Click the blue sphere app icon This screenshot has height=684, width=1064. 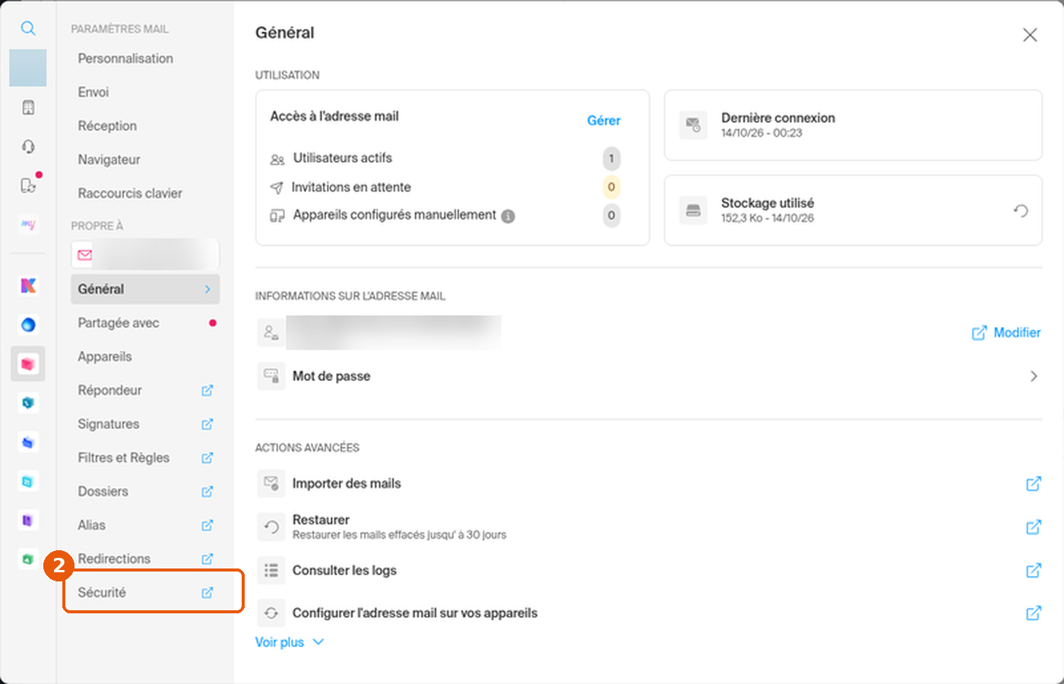click(28, 325)
